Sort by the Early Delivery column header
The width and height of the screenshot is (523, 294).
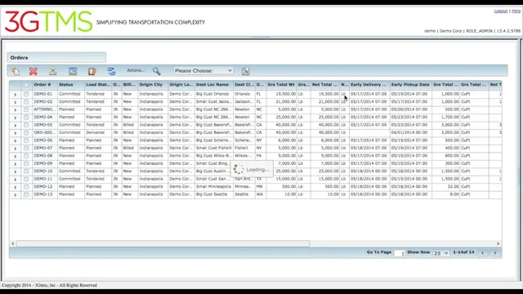pyautogui.click(x=369, y=85)
